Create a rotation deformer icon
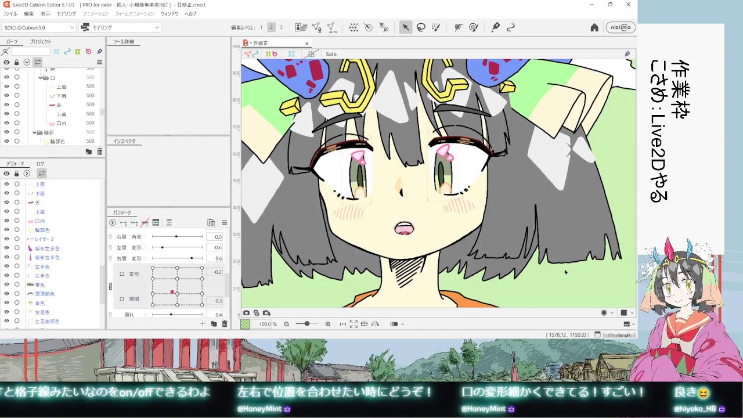Screen dimensions: 743x418 [369, 27]
